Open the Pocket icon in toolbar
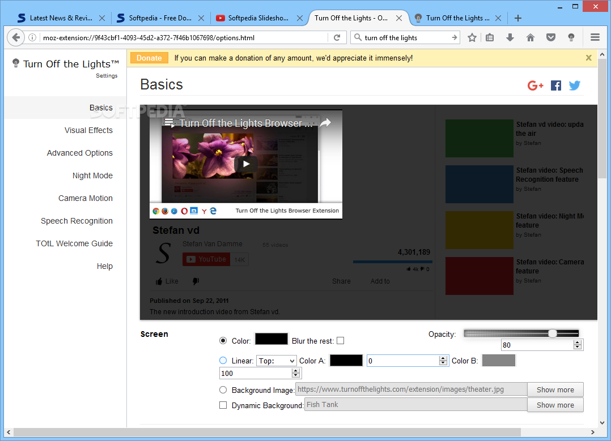The width and height of the screenshot is (611, 441). pyautogui.click(x=550, y=37)
